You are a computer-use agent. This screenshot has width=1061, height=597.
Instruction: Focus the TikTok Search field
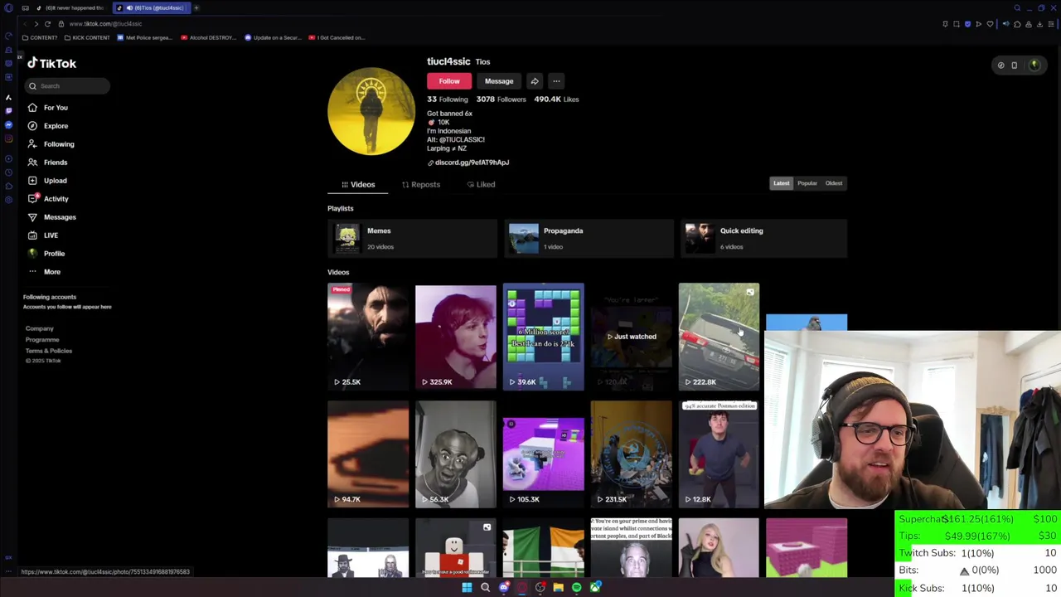point(68,86)
